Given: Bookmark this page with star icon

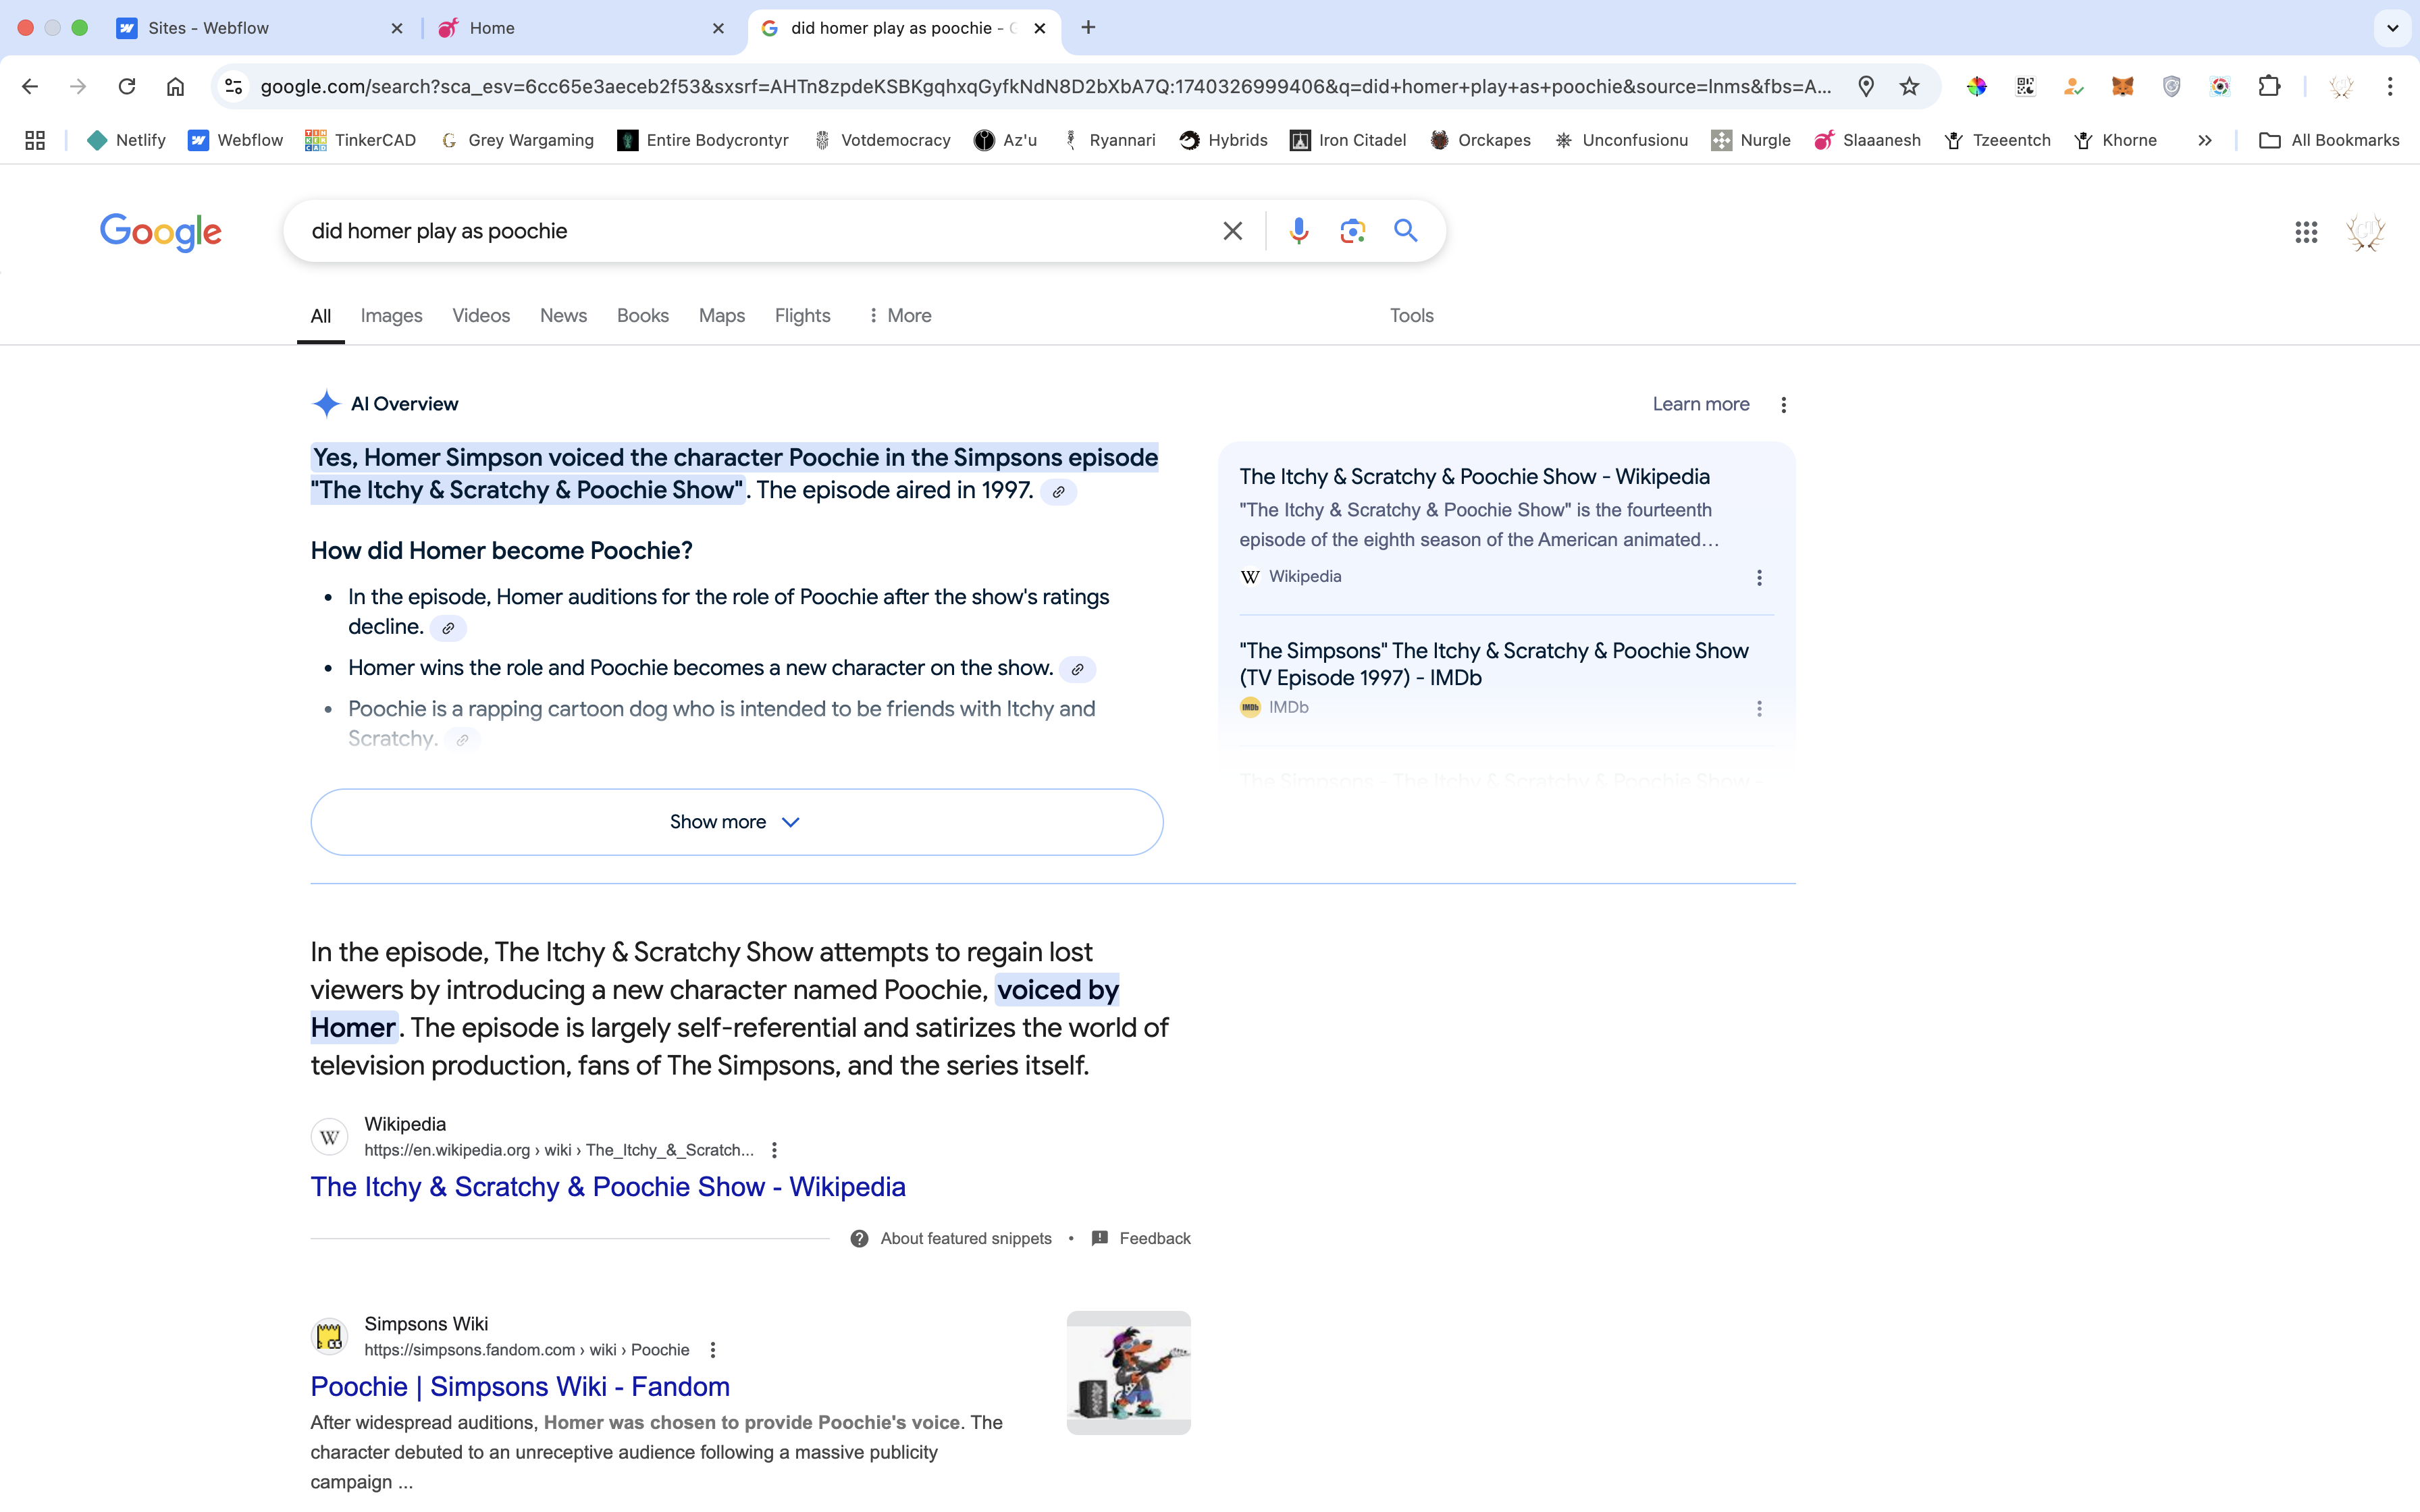Looking at the screenshot, I should point(1909,86).
